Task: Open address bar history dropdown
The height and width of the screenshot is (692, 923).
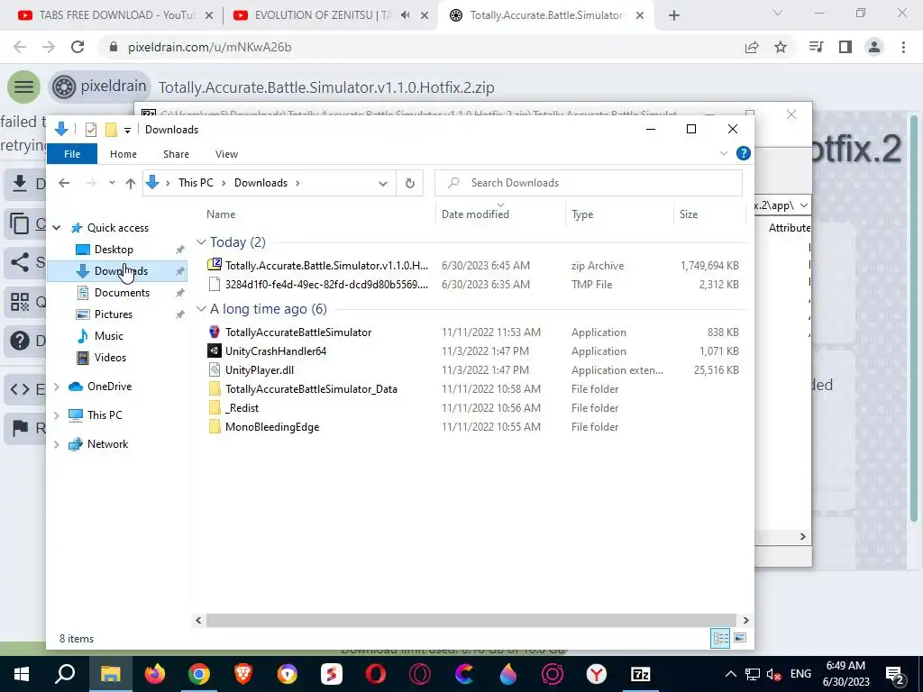Action: (382, 183)
